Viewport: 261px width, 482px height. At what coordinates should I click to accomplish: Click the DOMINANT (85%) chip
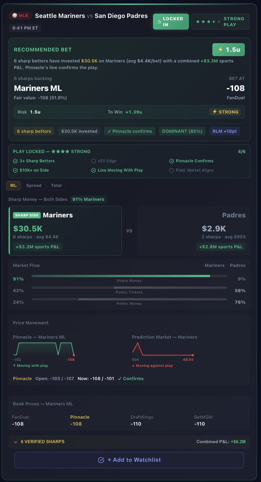point(182,131)
